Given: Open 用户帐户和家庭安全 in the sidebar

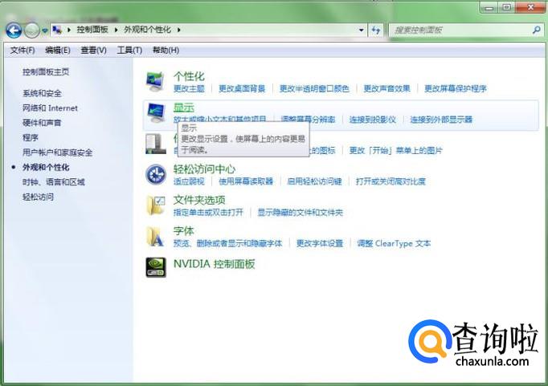Looking at the screenshot, I should point(57,152).
